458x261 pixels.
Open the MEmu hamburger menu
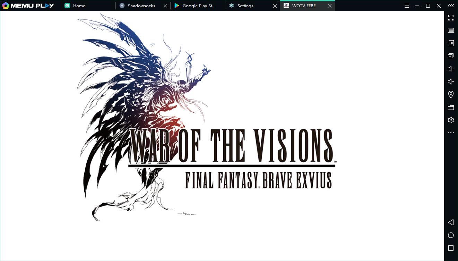click(x=407, y=6)
